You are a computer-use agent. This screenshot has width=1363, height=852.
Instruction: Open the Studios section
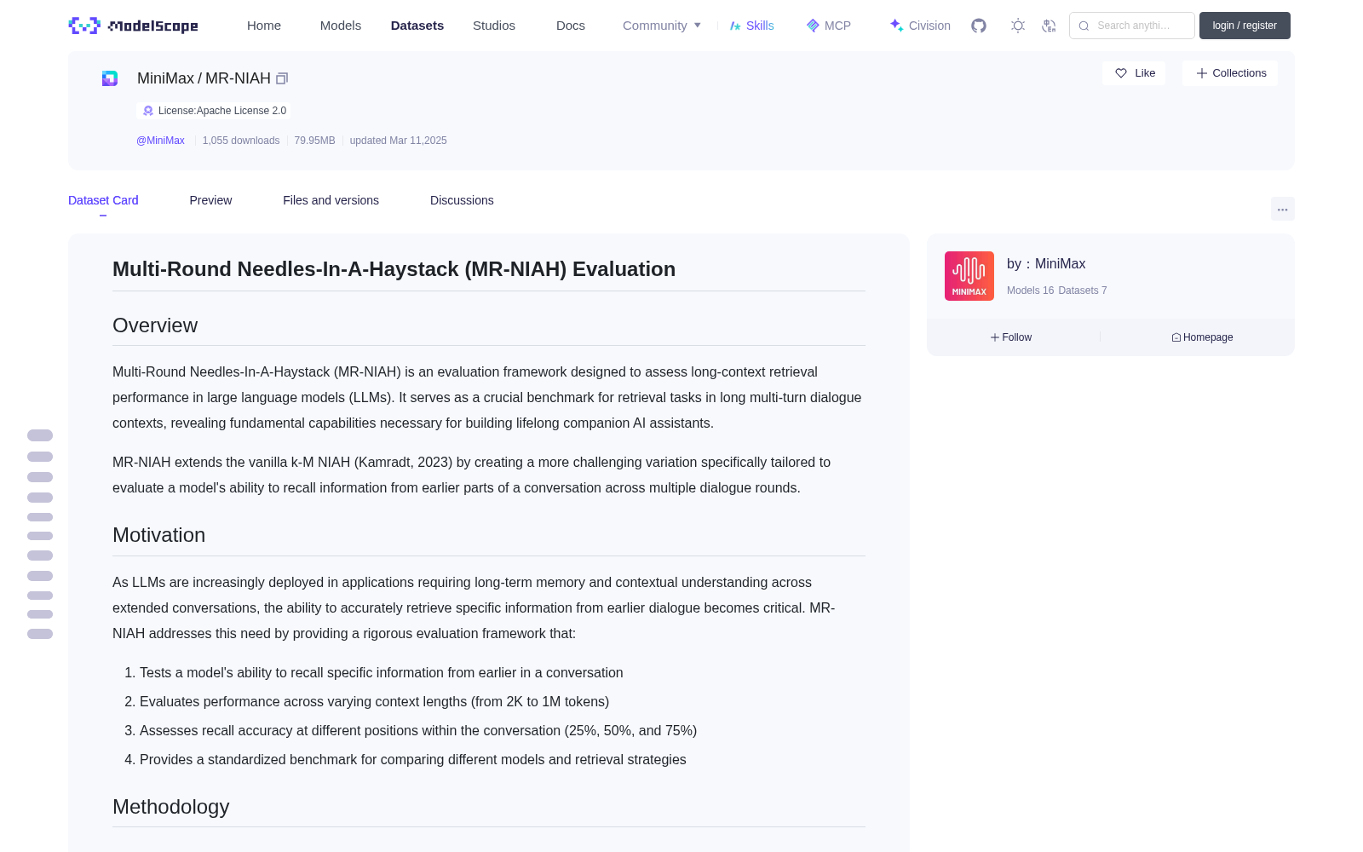point(494,26)
